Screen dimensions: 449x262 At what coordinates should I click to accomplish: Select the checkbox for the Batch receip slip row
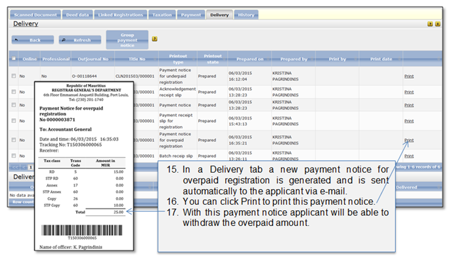click(14, 156)
